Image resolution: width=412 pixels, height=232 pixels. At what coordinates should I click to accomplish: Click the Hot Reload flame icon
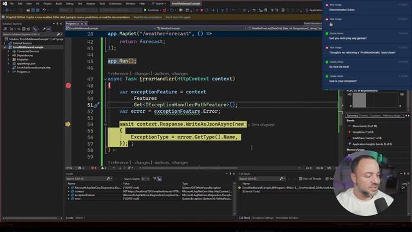(165, 10)
